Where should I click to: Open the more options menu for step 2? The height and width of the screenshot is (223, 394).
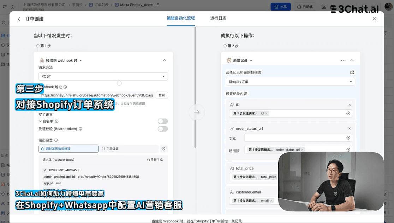(343, 60)
